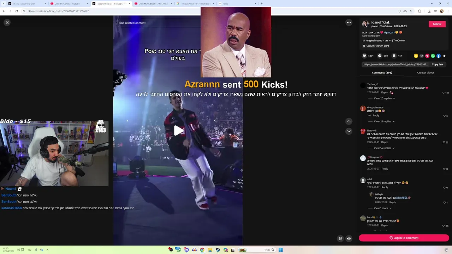Viewport: 452px width, 254px height.
Task: Reply to Yarden_10's comment
Action: pos(384,92)
